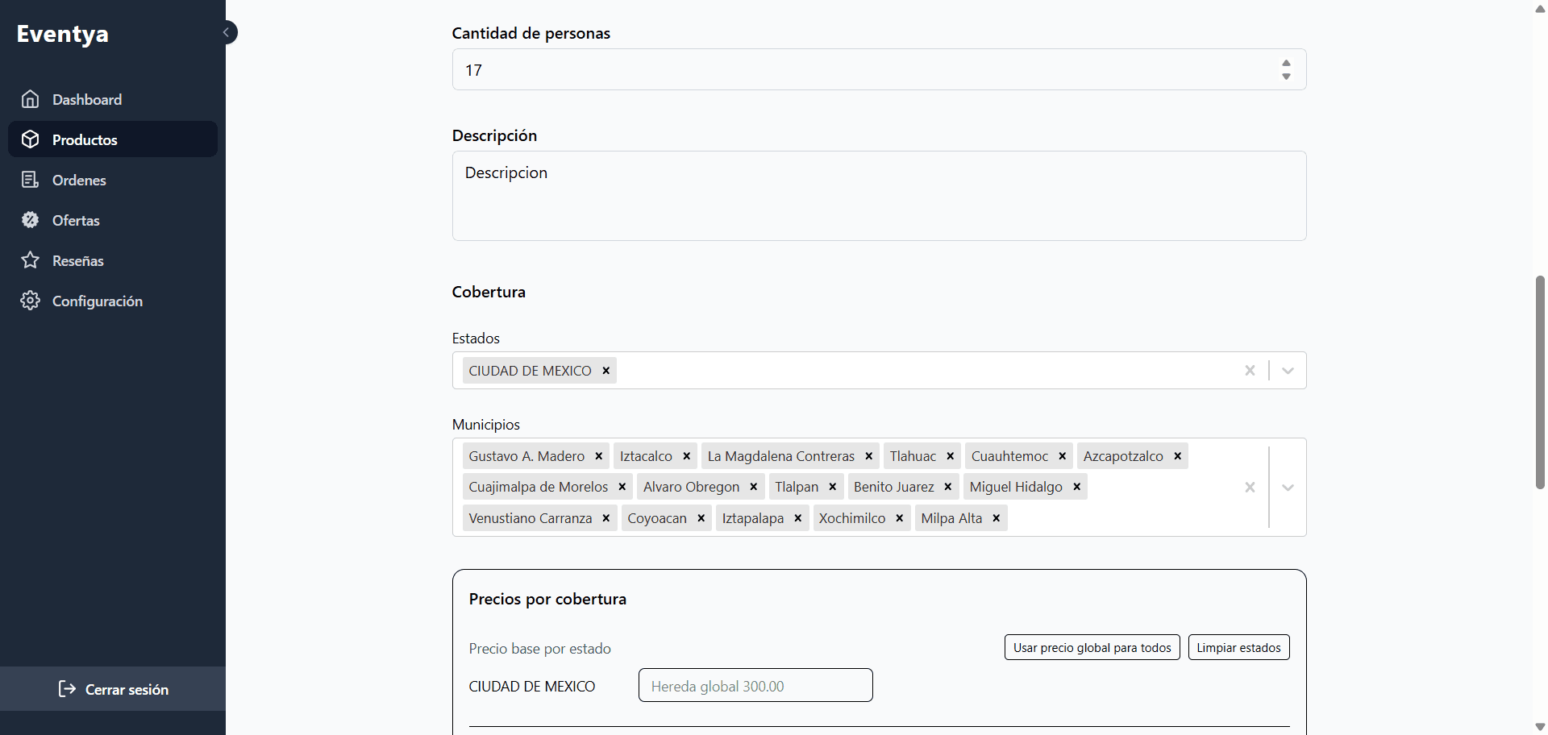Click the Reseñas star icon
Viewport: 1548px width, 735px height.
click(x=31, y=260)
